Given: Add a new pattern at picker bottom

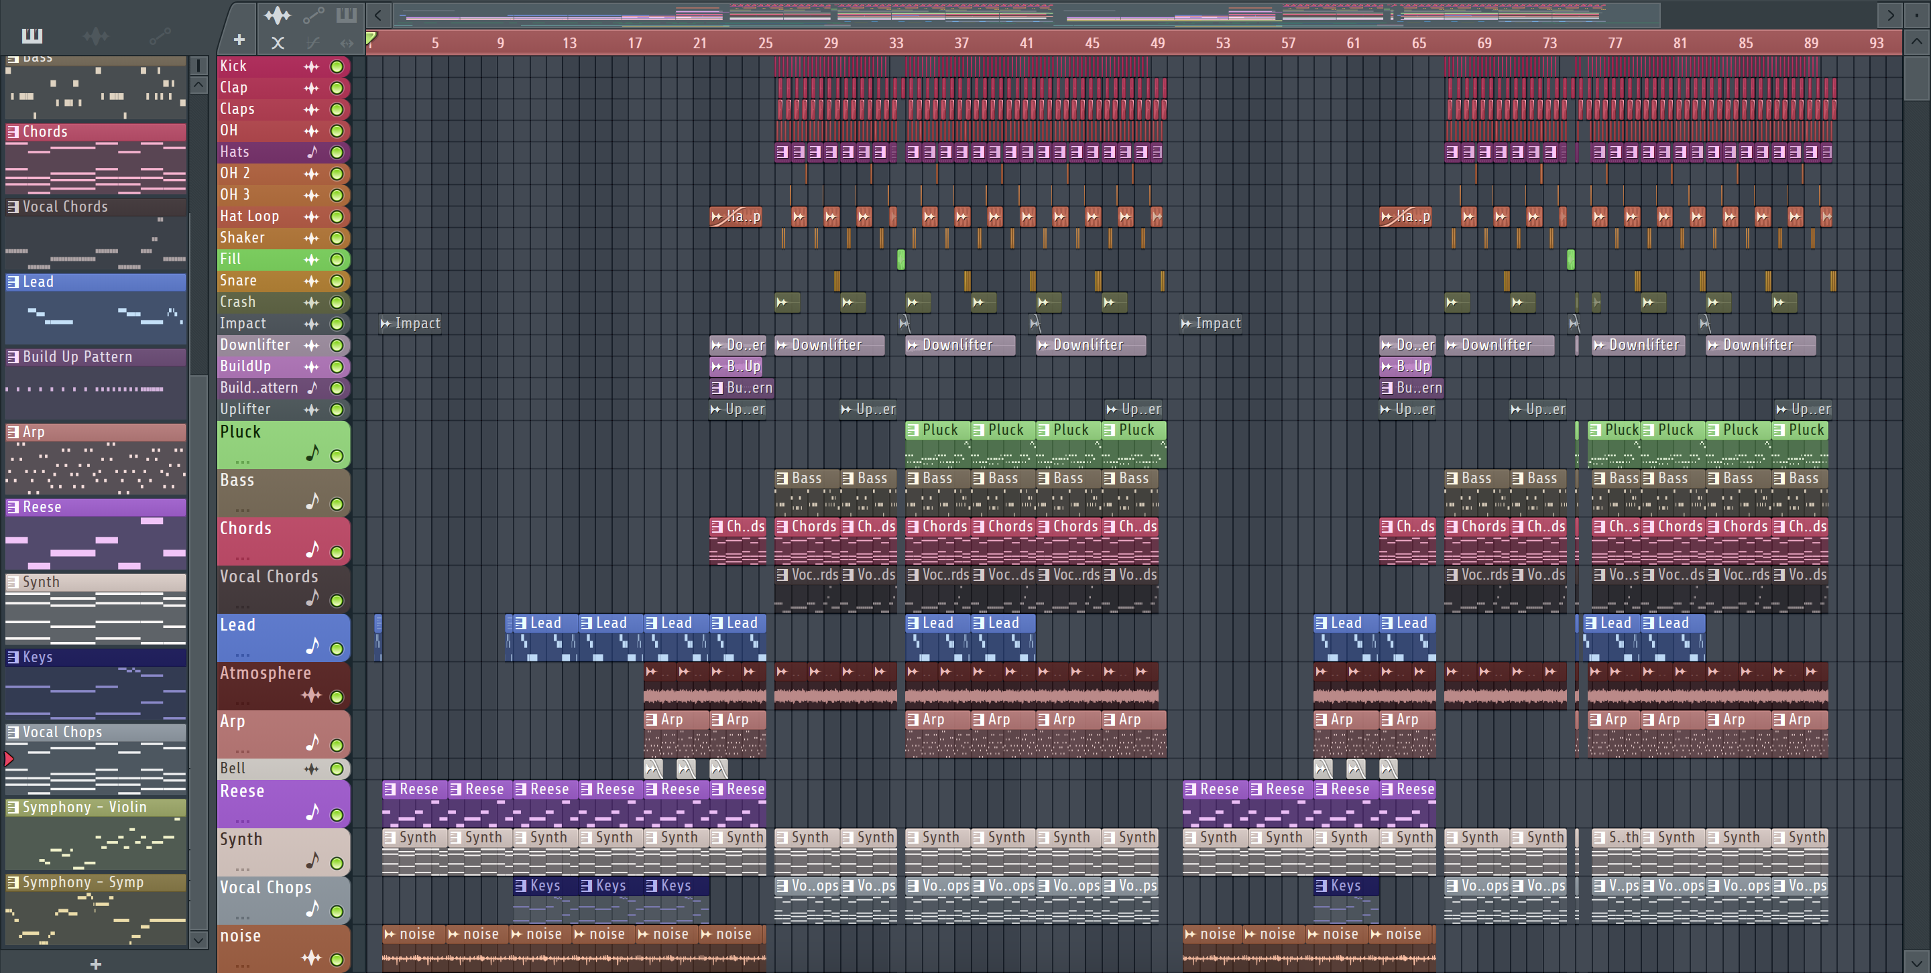Looking at the screenshot, I should click(x=95, y=964).
